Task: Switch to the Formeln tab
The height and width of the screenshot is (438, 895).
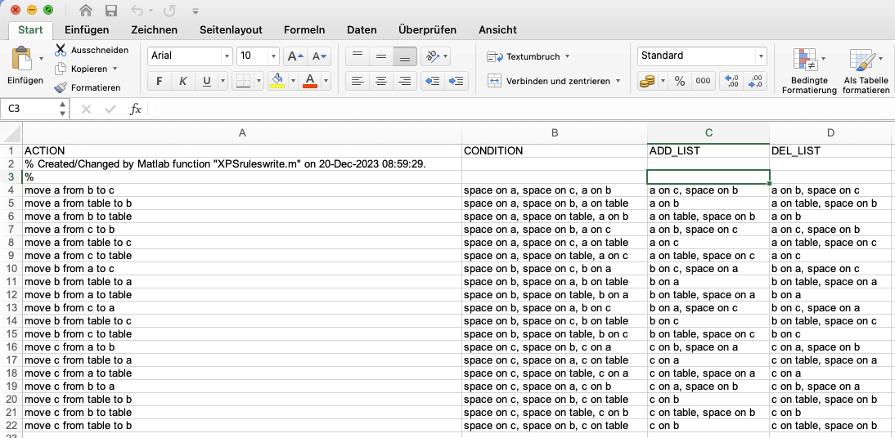Action: coord(304,29)
